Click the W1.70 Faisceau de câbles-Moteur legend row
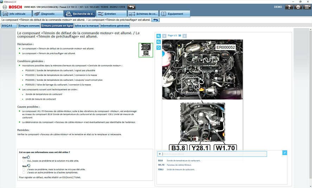The image size is (312, 188). coord(175,165)
